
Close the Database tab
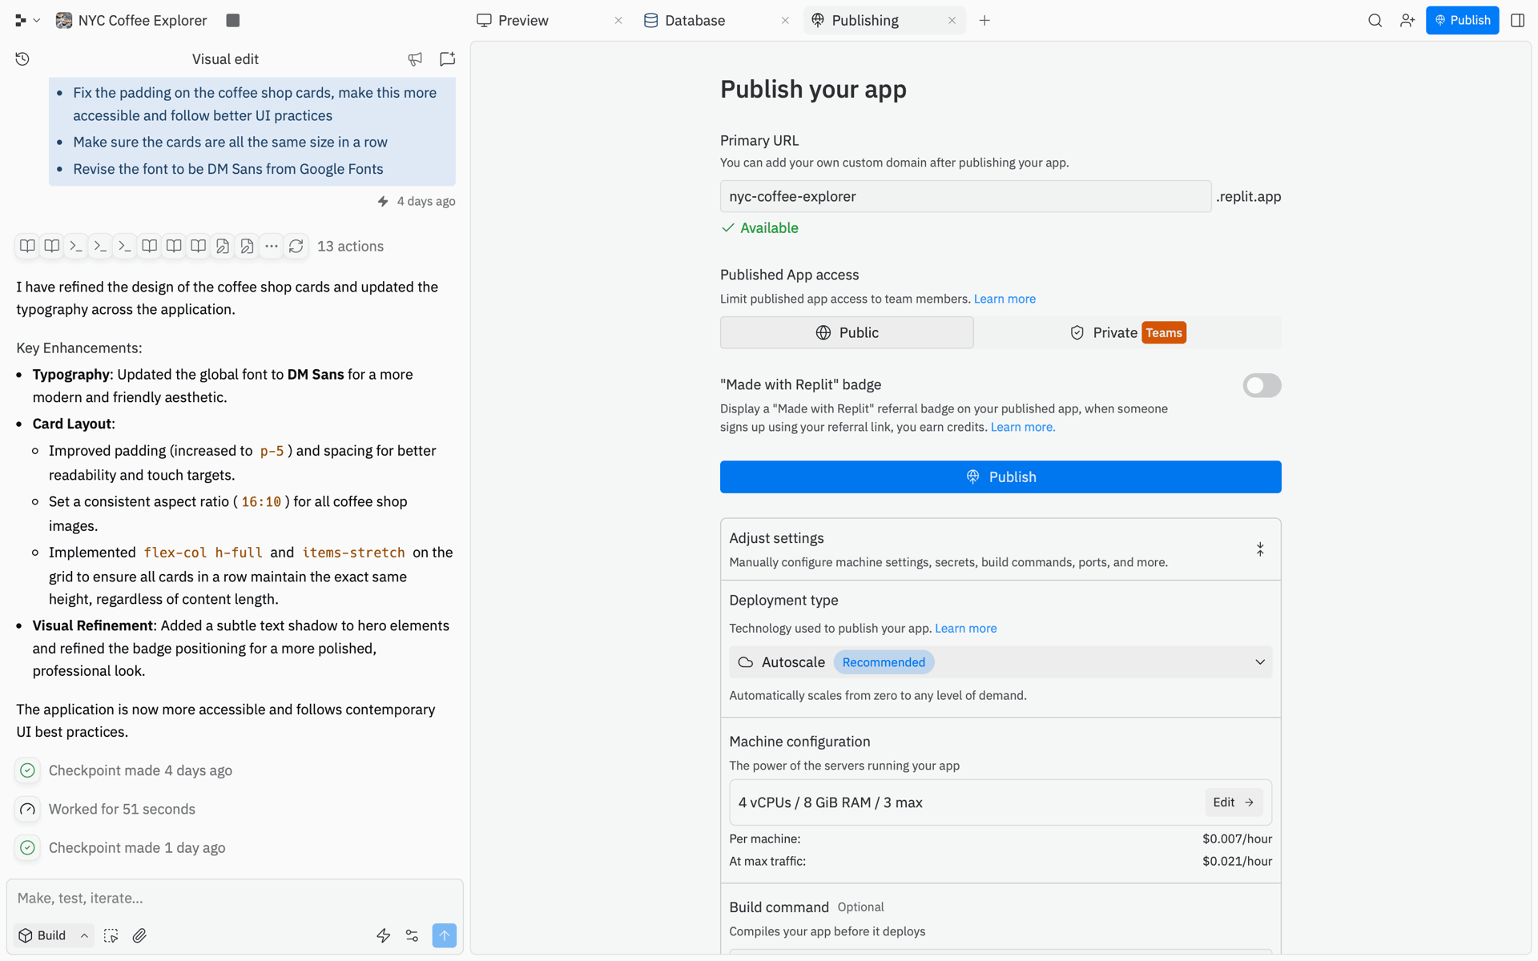pos(785,21)
